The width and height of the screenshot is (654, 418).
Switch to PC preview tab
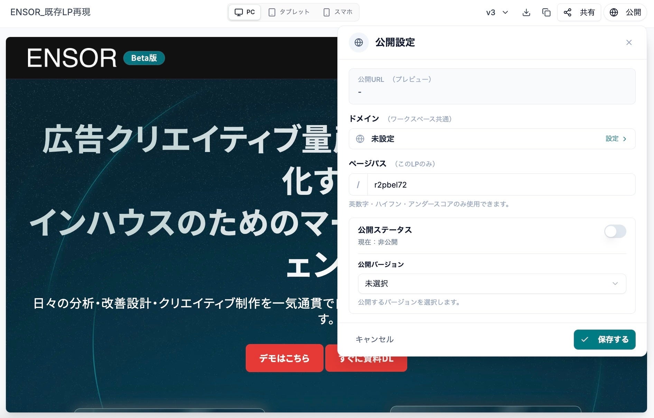coord(245,12)
